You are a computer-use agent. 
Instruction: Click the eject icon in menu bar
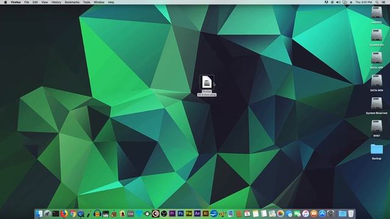click(351, 2)
